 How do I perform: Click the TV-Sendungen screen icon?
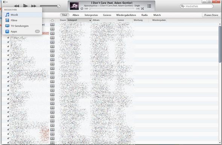[7, 26]
